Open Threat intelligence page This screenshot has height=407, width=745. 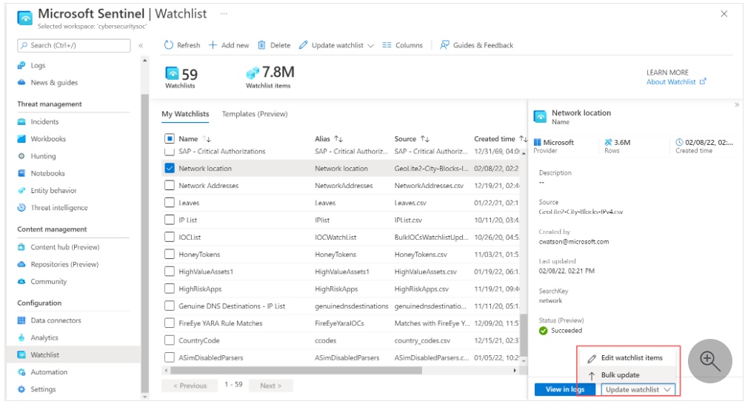pyautogui.click(x=59, y=207)
